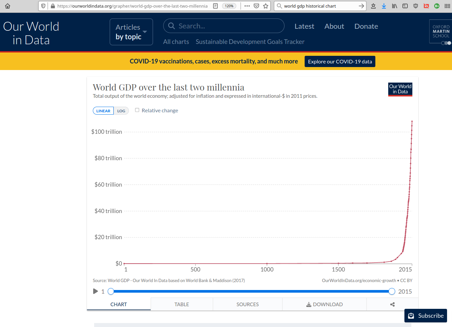Viewport: 452px width, 327px height.
Task: Click the browser home icon
Action: (8, 6)
